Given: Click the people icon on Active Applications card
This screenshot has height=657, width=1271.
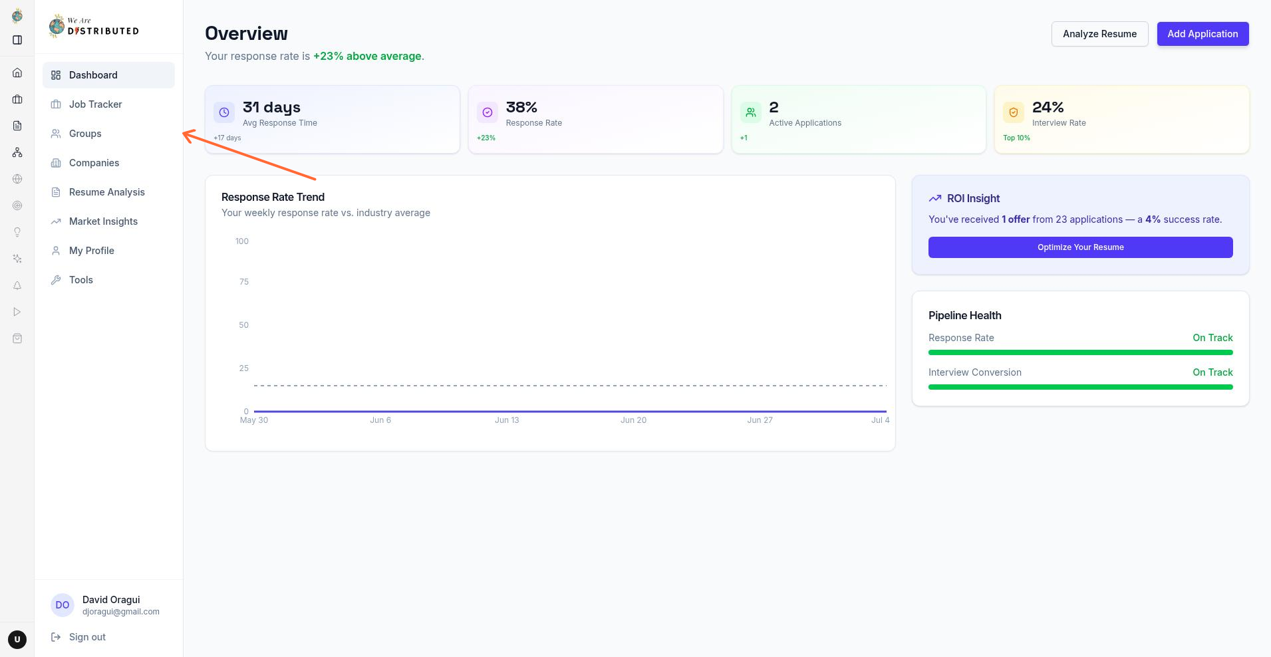Looking at the screenshot, I should (751, 112).
